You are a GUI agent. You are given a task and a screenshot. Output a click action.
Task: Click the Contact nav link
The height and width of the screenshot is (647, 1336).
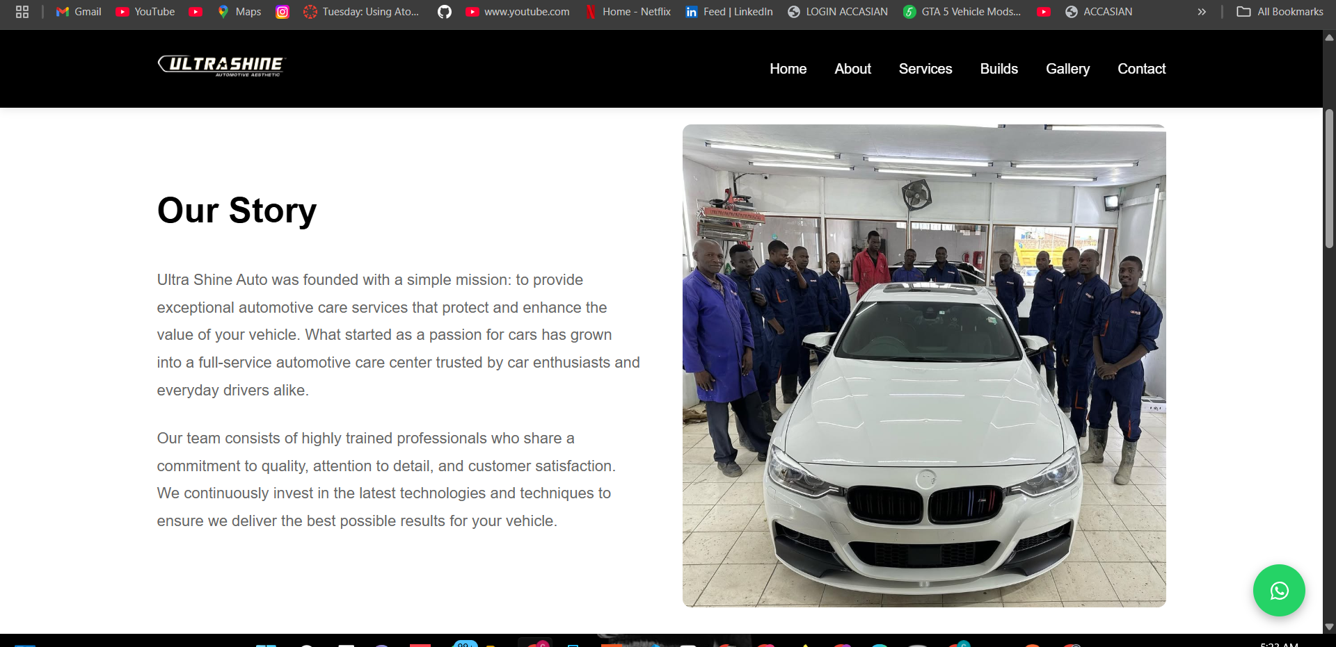[1141, 69]
